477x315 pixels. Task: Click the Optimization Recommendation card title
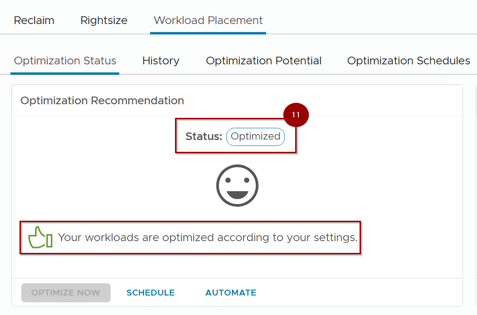tap(102, 101)
